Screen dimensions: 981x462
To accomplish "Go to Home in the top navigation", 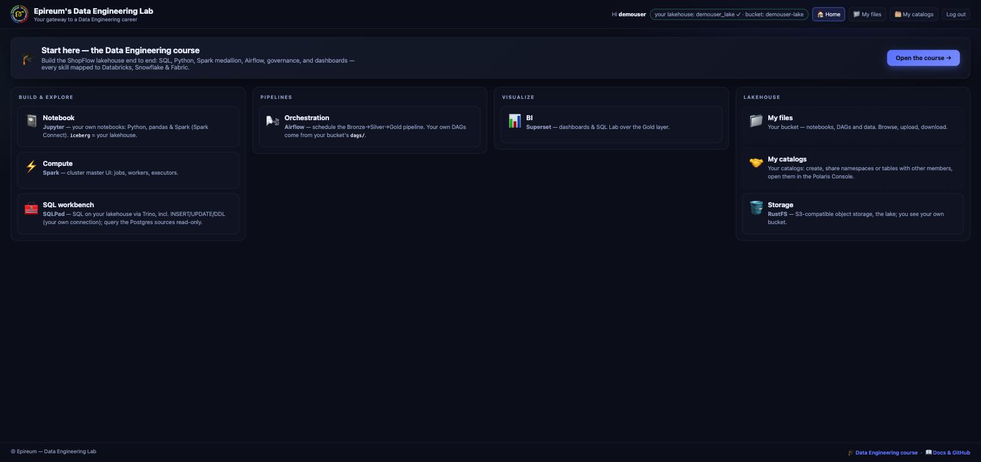I will [829, 14].
